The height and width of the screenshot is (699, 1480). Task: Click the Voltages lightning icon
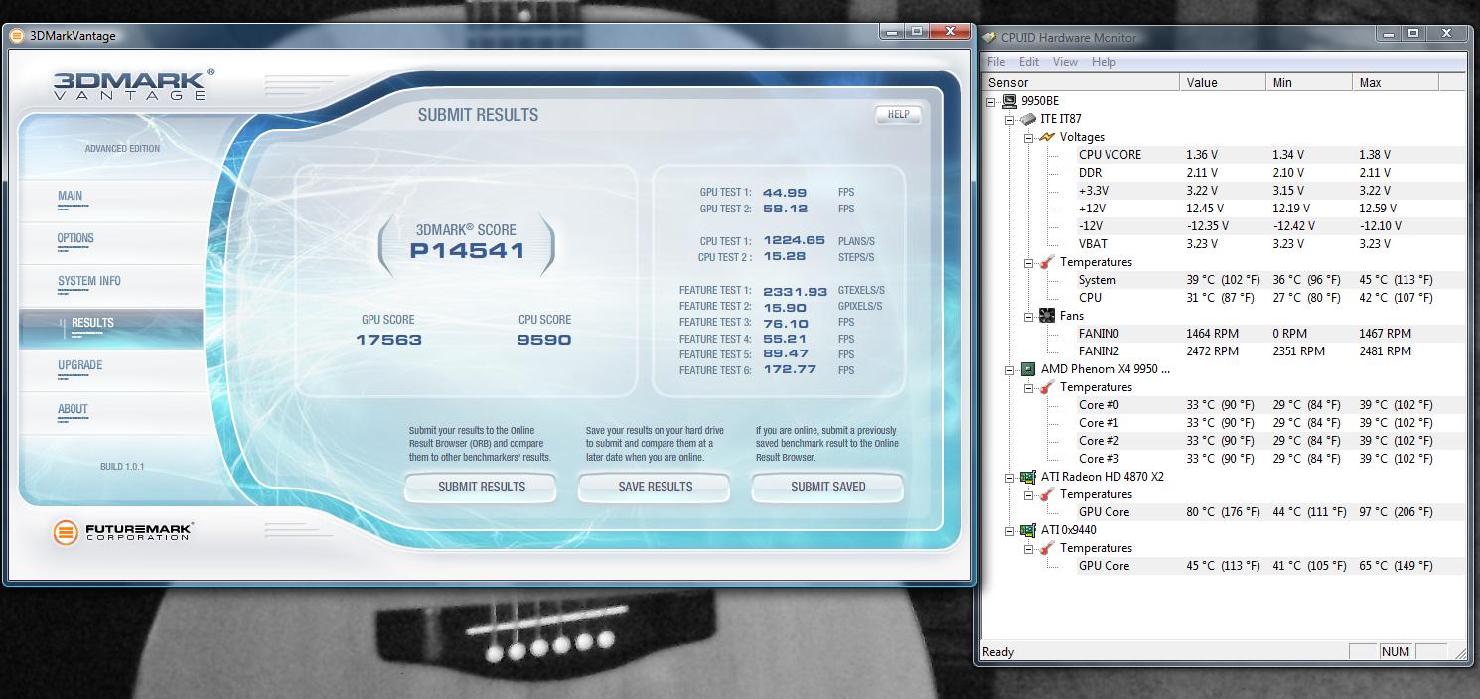tap(1046, 137)
